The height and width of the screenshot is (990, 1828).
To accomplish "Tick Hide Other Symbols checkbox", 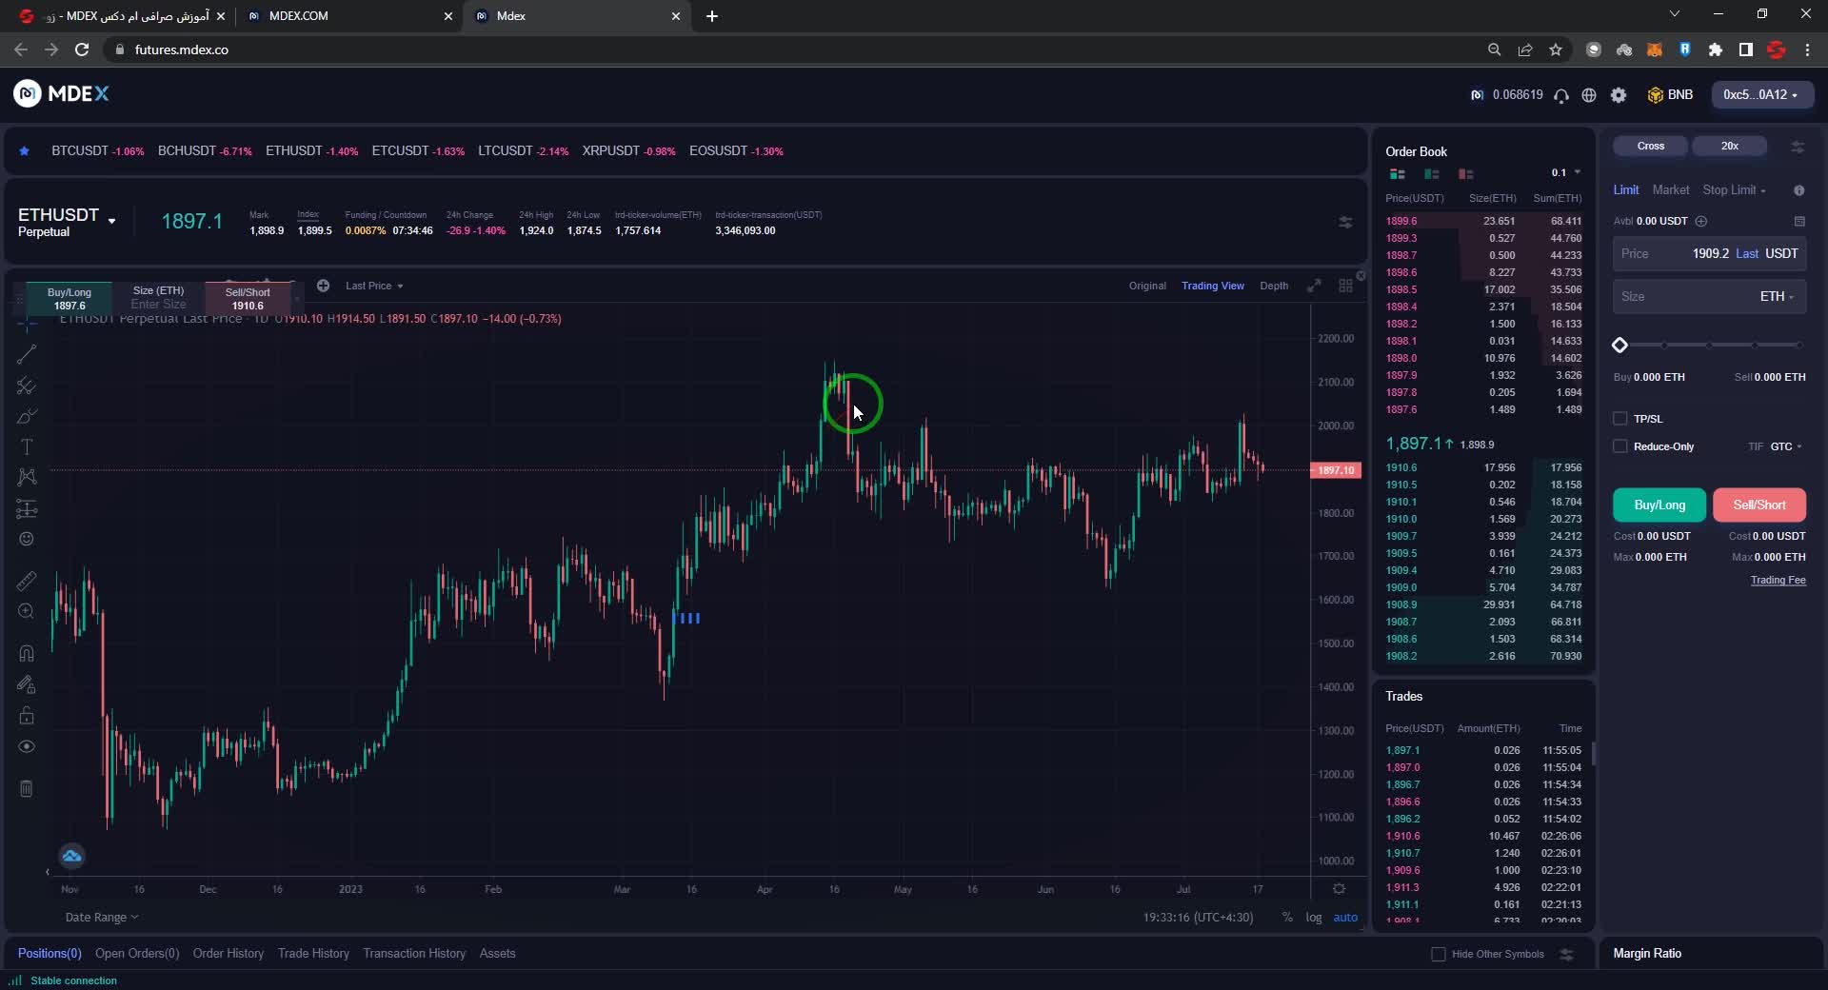I will point(1439,954).
